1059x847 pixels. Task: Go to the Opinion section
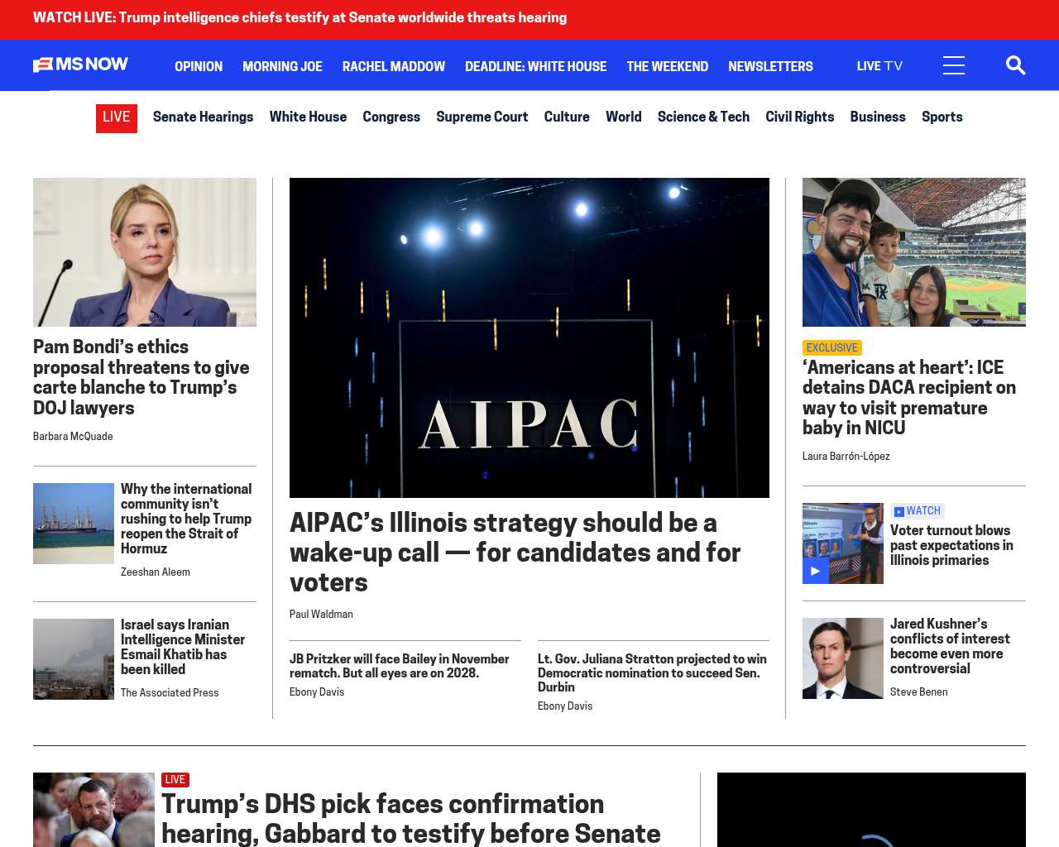point(198,66)
